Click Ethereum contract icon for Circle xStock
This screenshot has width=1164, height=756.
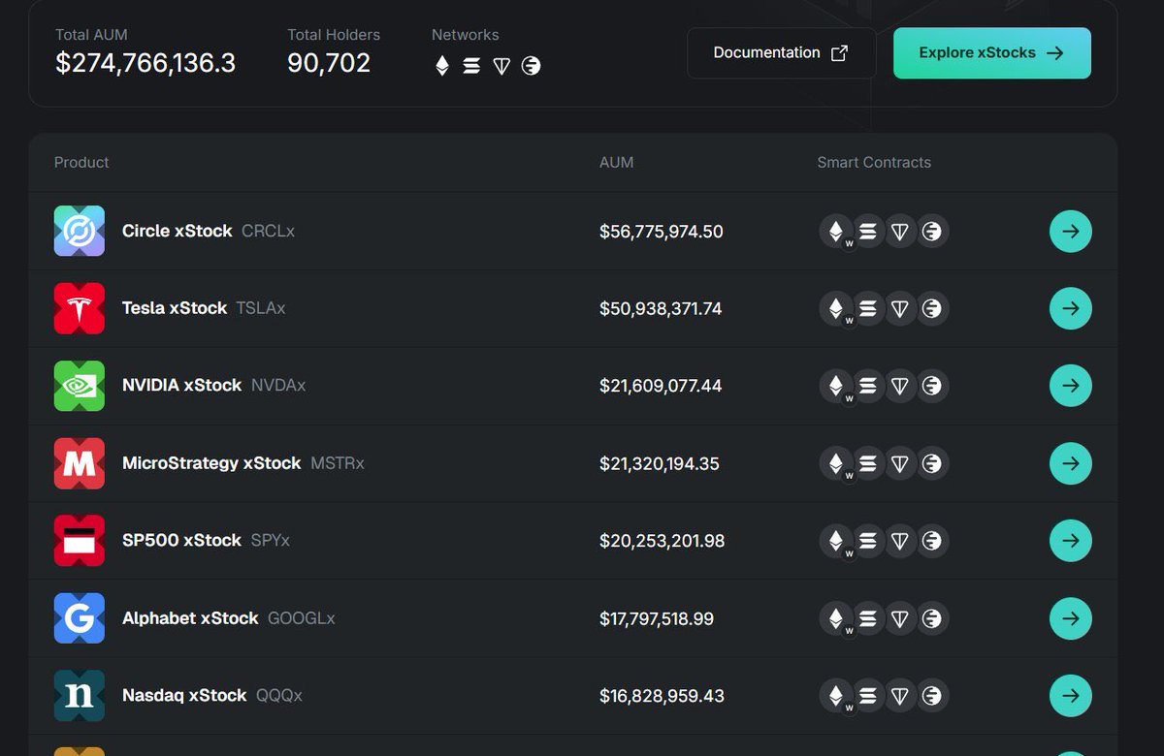836,232
